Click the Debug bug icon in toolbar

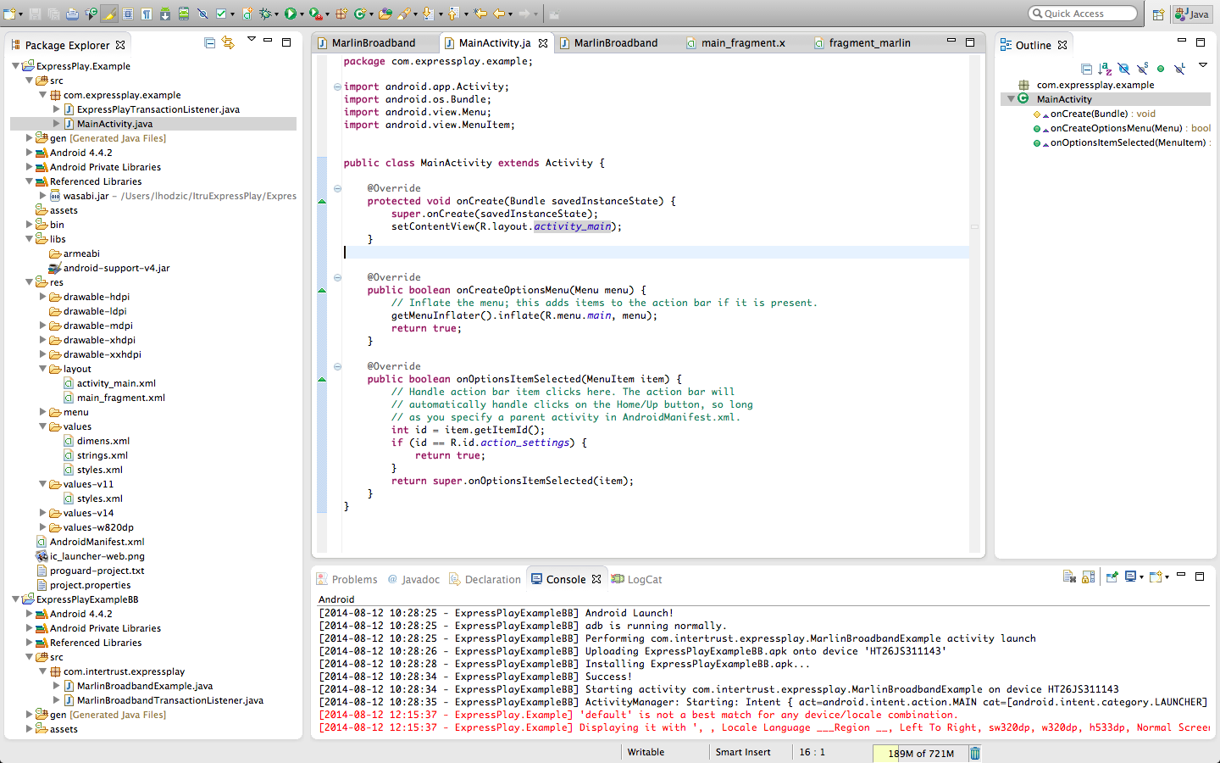pyautogui.click(x=266, y=14)
